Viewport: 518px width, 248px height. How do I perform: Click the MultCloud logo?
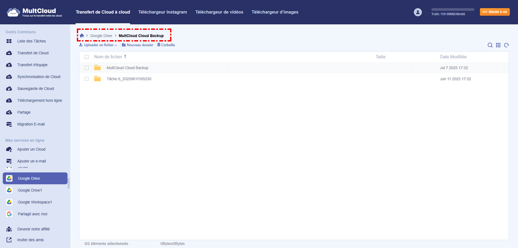pos(34,12)
